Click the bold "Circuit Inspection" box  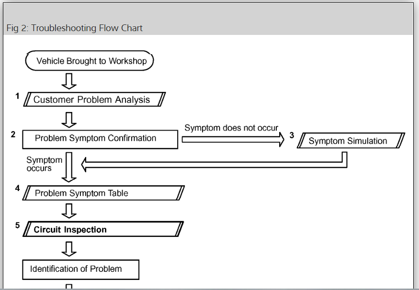pyautogui.click(x=103, y=230)
